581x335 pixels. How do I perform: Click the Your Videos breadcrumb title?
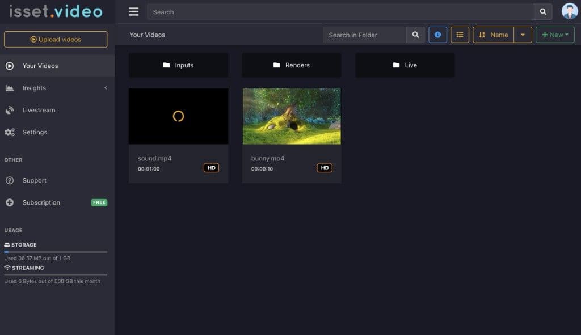pyautogui.click(x=147, y=35)
